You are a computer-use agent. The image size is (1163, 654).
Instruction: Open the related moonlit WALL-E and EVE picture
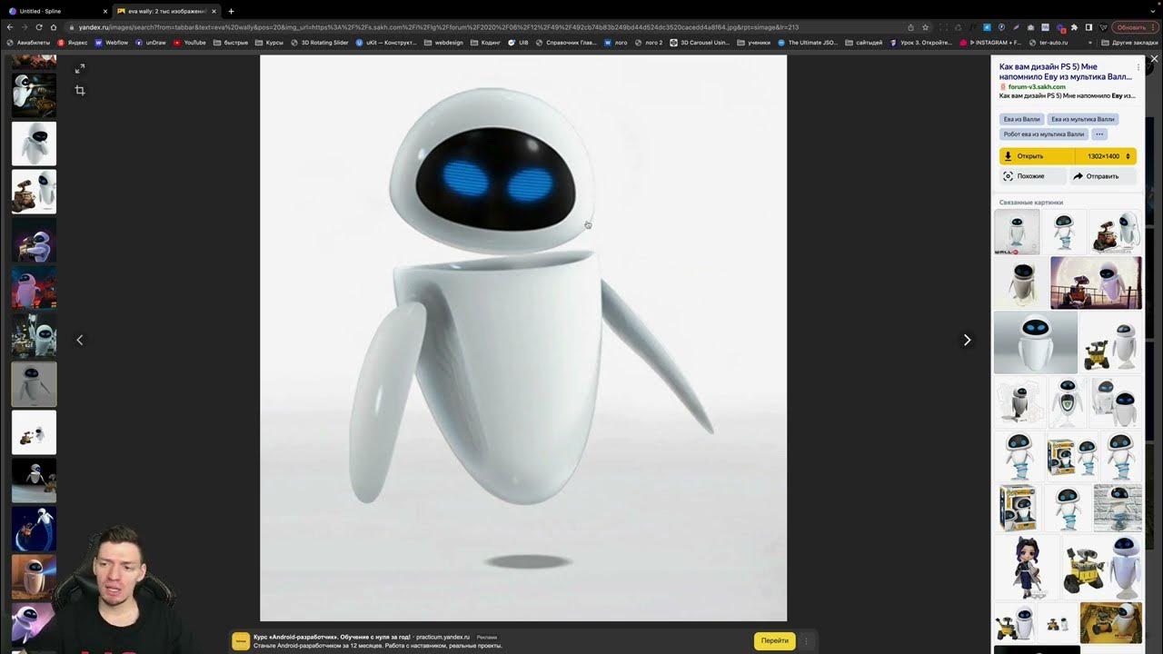click(1096, 282)
